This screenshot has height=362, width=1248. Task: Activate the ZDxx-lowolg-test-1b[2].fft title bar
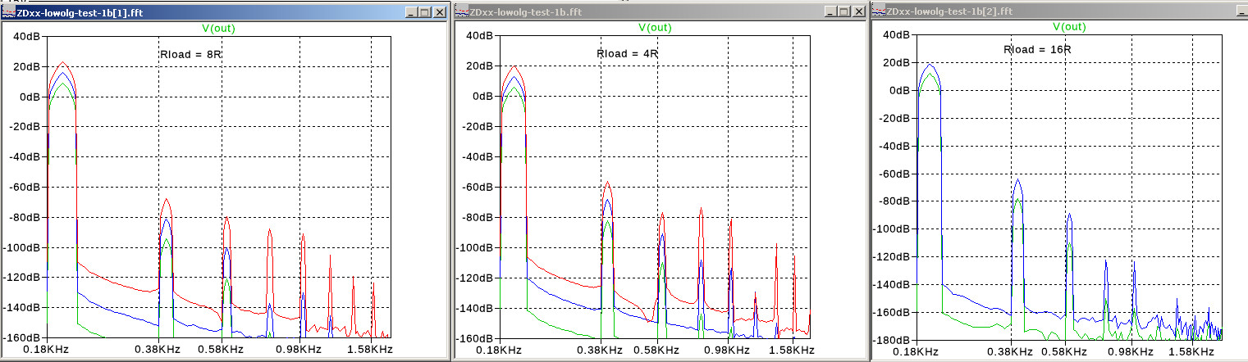click(x=1058, y=12)
